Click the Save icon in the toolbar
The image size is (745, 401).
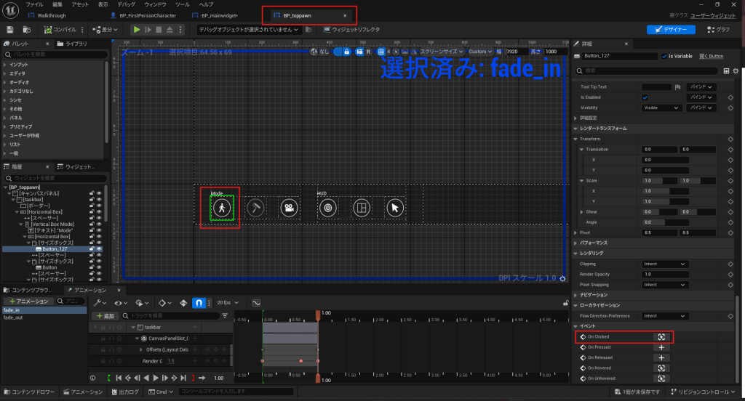[x=10, y=30]
